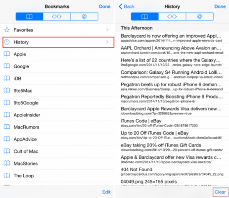Open 'Here's a list of 22 countries' entry
This screenshot has height=198, width=229.
tap(172, 62)
